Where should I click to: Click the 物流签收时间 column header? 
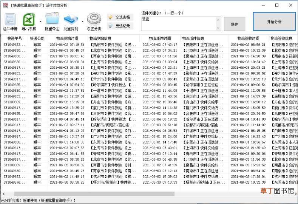(x=248, y=39)
